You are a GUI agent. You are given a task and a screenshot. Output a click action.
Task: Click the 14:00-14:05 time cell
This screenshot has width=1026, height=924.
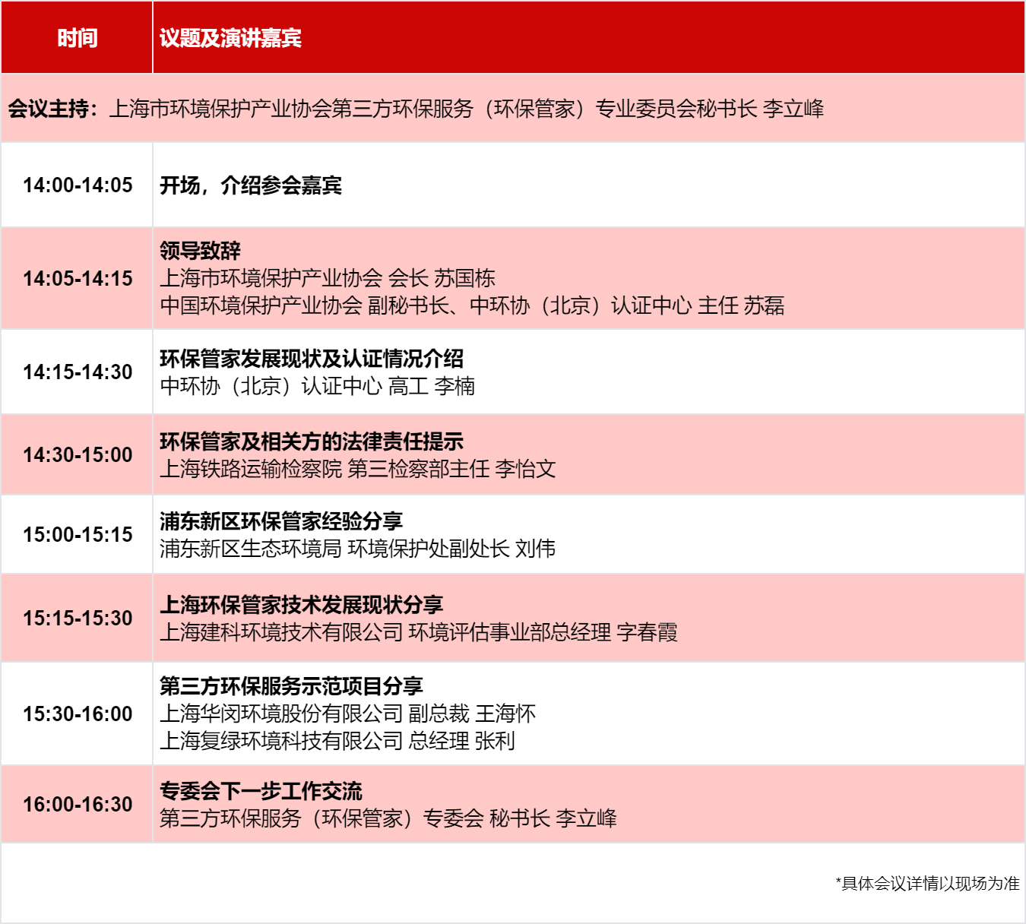[78, 185]
